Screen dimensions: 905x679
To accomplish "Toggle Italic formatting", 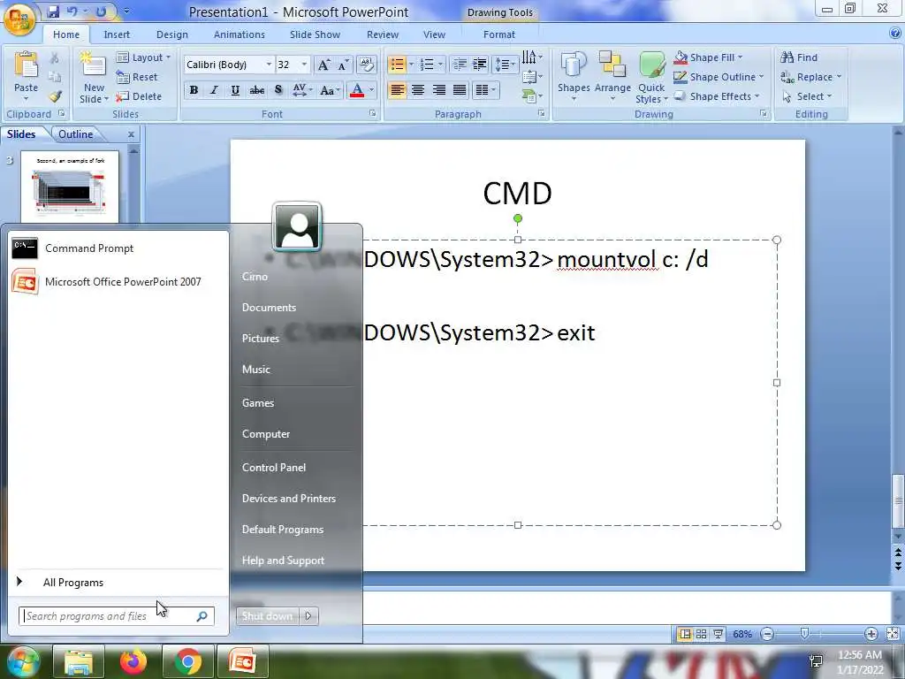I will tap(214, 90).
